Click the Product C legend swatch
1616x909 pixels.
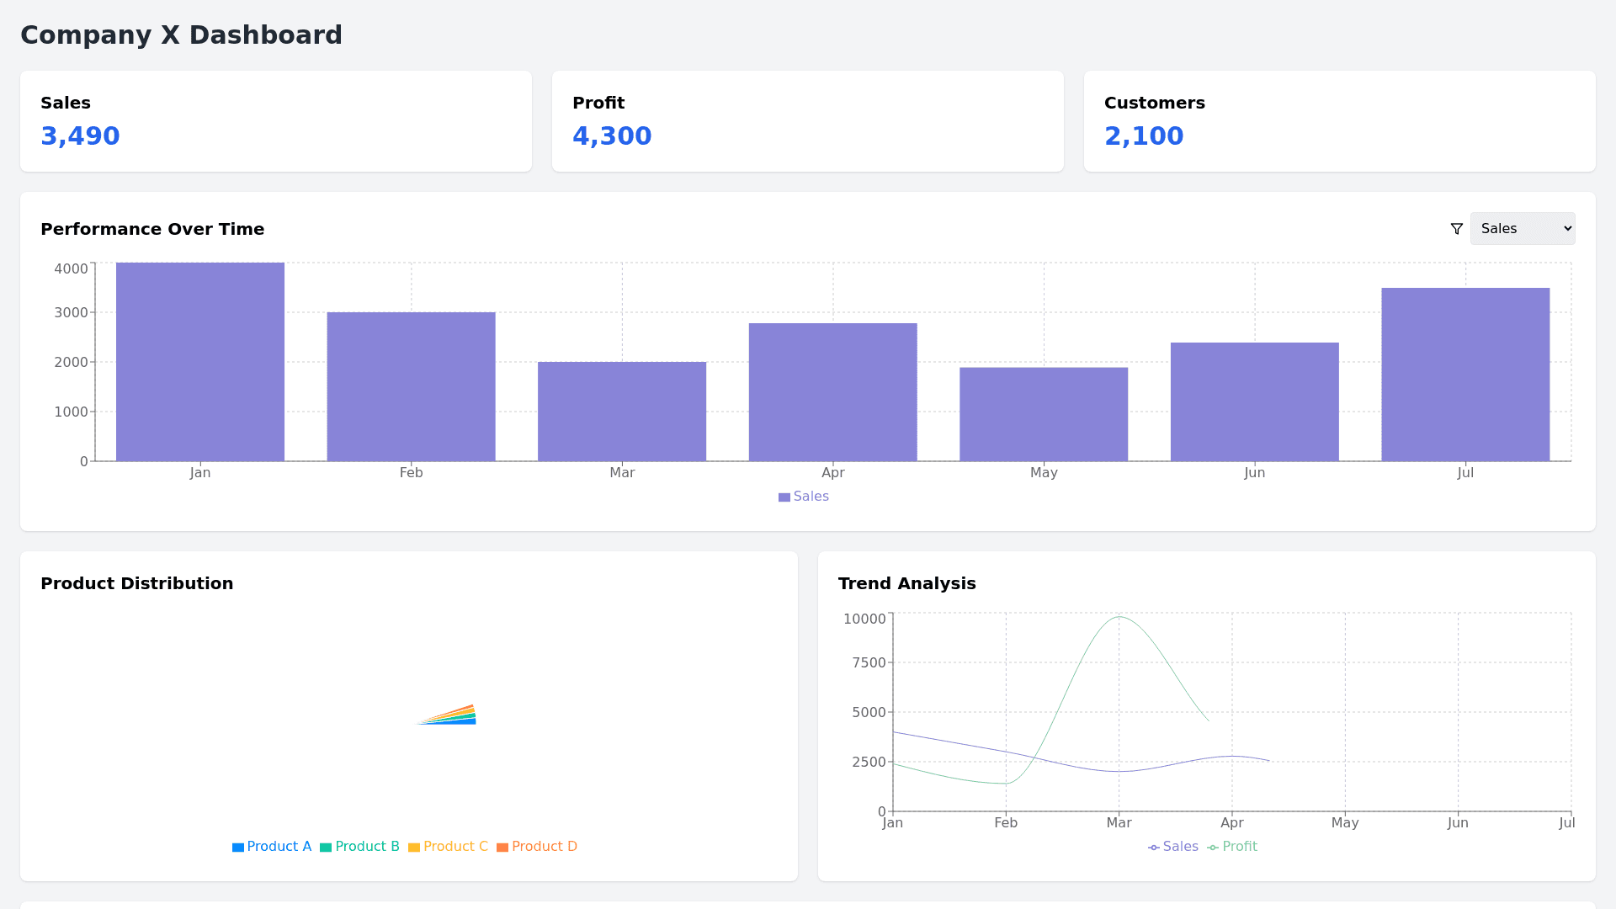[414, 848]
